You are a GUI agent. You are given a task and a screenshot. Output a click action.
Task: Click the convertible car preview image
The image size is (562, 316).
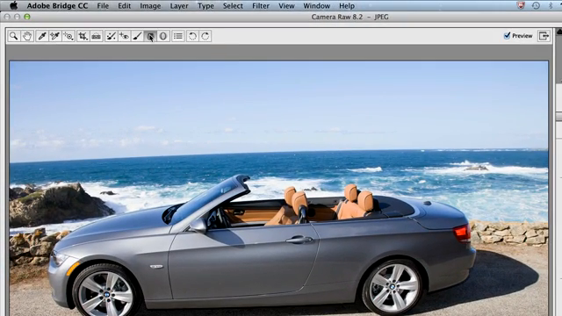pos(279,189)
